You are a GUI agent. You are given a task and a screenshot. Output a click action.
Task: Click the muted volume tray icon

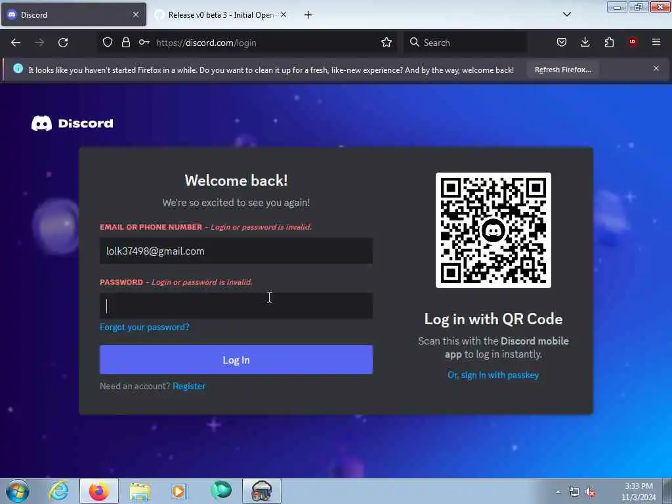click(x=590, y=492)
